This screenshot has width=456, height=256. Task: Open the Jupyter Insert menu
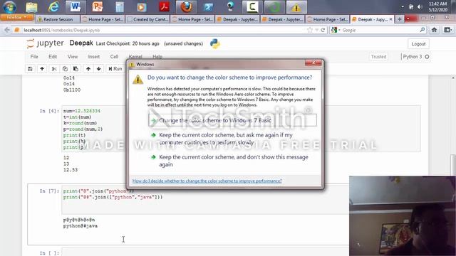click(x=93, y=57)
